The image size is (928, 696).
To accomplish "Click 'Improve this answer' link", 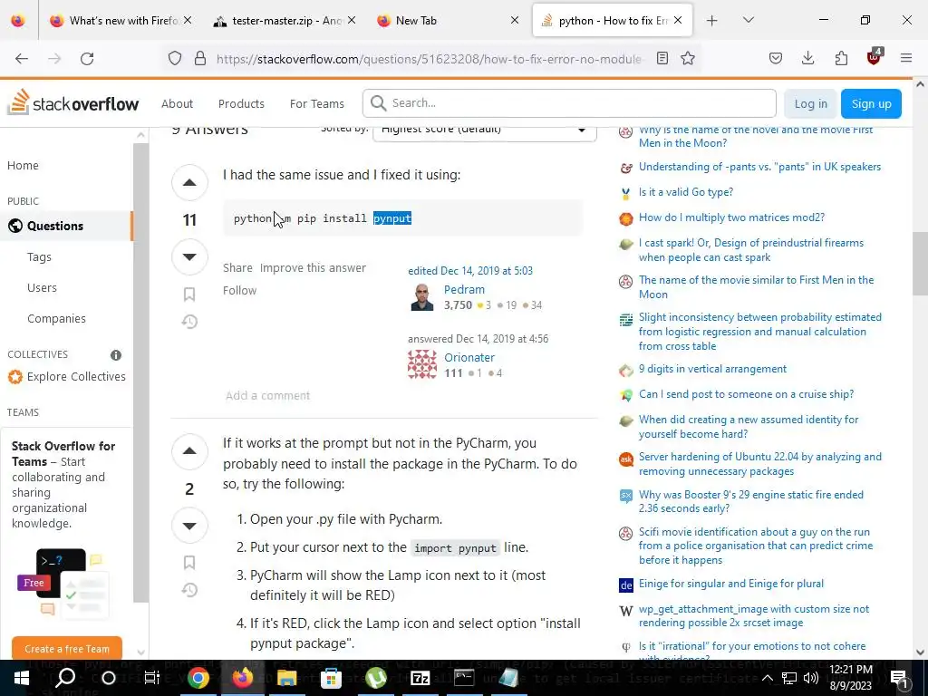I will [x=313, y=268].
